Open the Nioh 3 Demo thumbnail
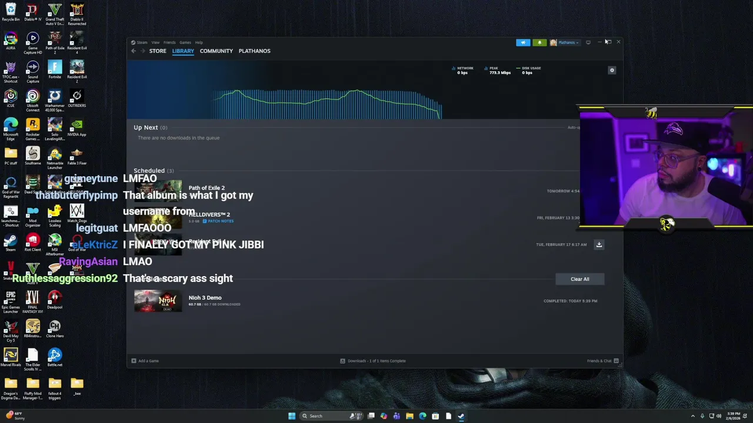753x423 pixels. [x=158, y=301]
